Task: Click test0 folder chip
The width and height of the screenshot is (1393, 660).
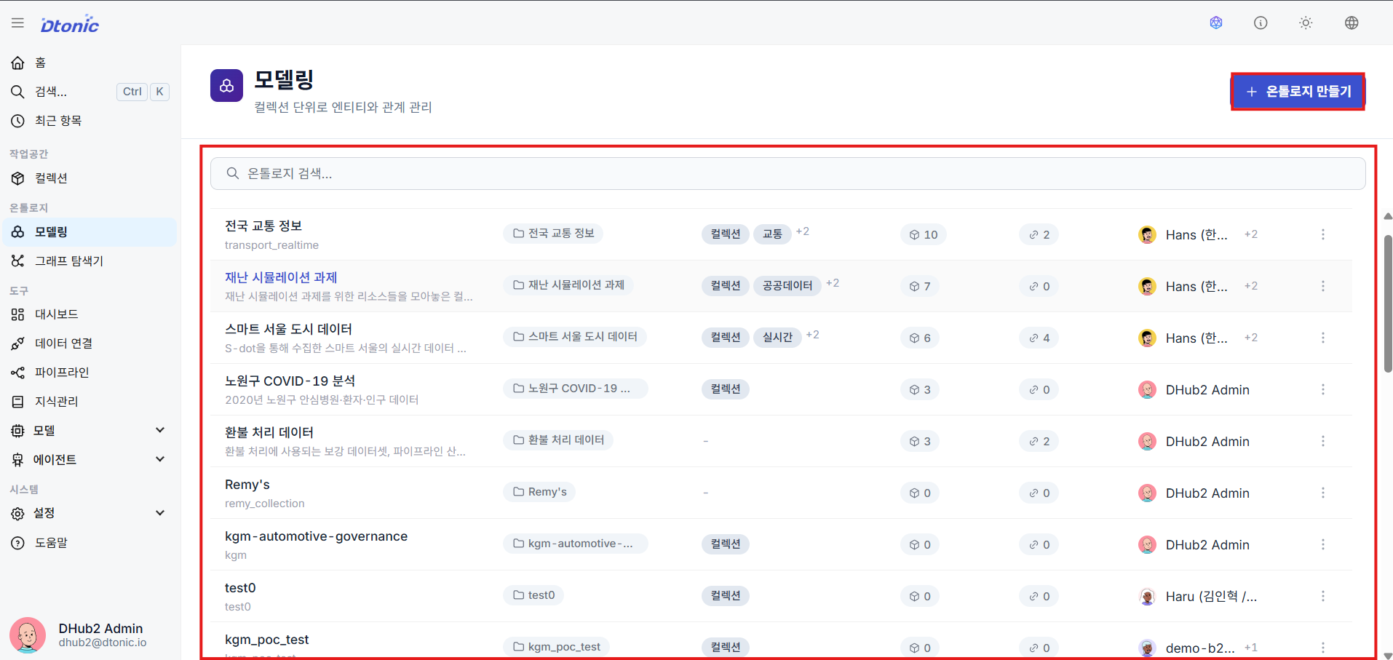Action: [533, 595]
